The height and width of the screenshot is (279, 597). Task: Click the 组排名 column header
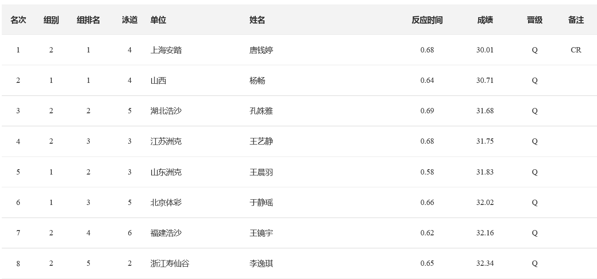pyautogui.click(x=88, y=20)
